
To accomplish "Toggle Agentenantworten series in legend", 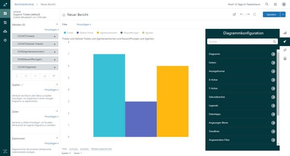I will [x=107, y=33].
